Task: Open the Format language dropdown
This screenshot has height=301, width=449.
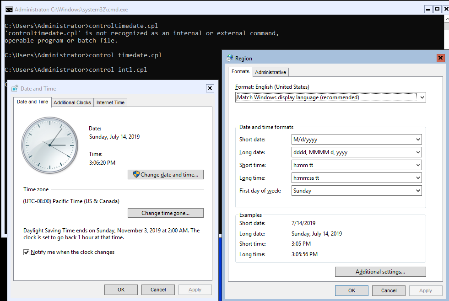Action: 331,97
